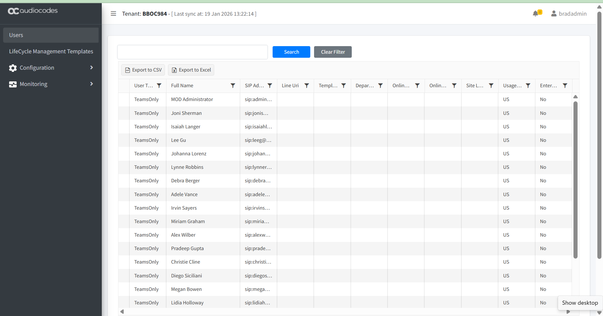Click the notification bell icon

pyautogui.click(x=536, y=13)
